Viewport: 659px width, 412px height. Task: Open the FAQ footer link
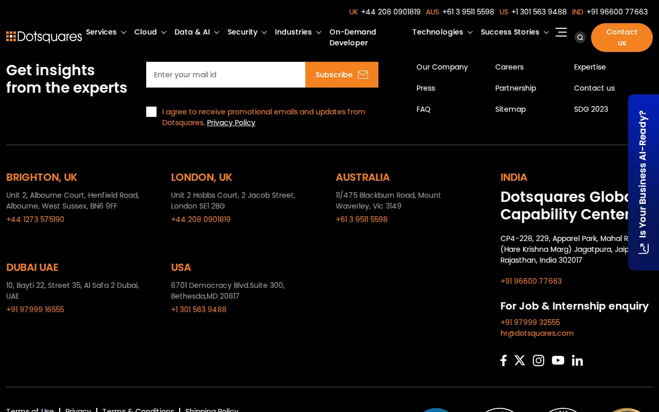(423, 109)
